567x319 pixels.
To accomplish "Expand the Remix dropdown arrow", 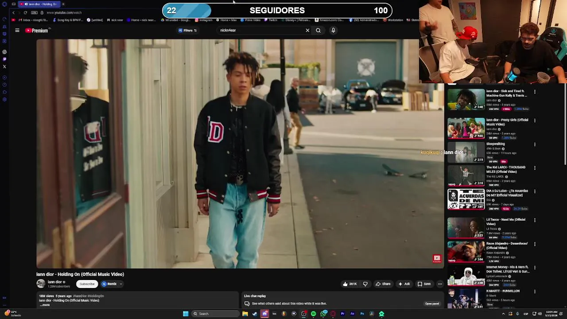I will [x=120, y=284].
